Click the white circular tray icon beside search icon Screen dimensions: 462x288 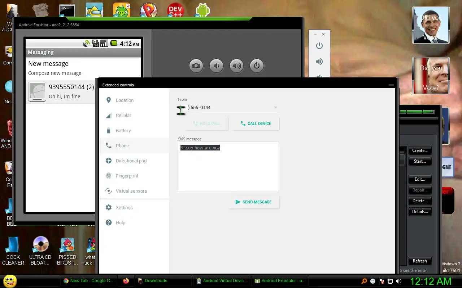coord(373,281)
